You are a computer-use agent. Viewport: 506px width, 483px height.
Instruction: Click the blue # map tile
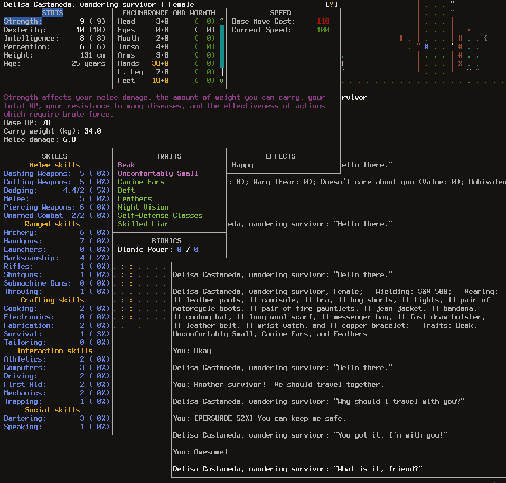point(426,46)
